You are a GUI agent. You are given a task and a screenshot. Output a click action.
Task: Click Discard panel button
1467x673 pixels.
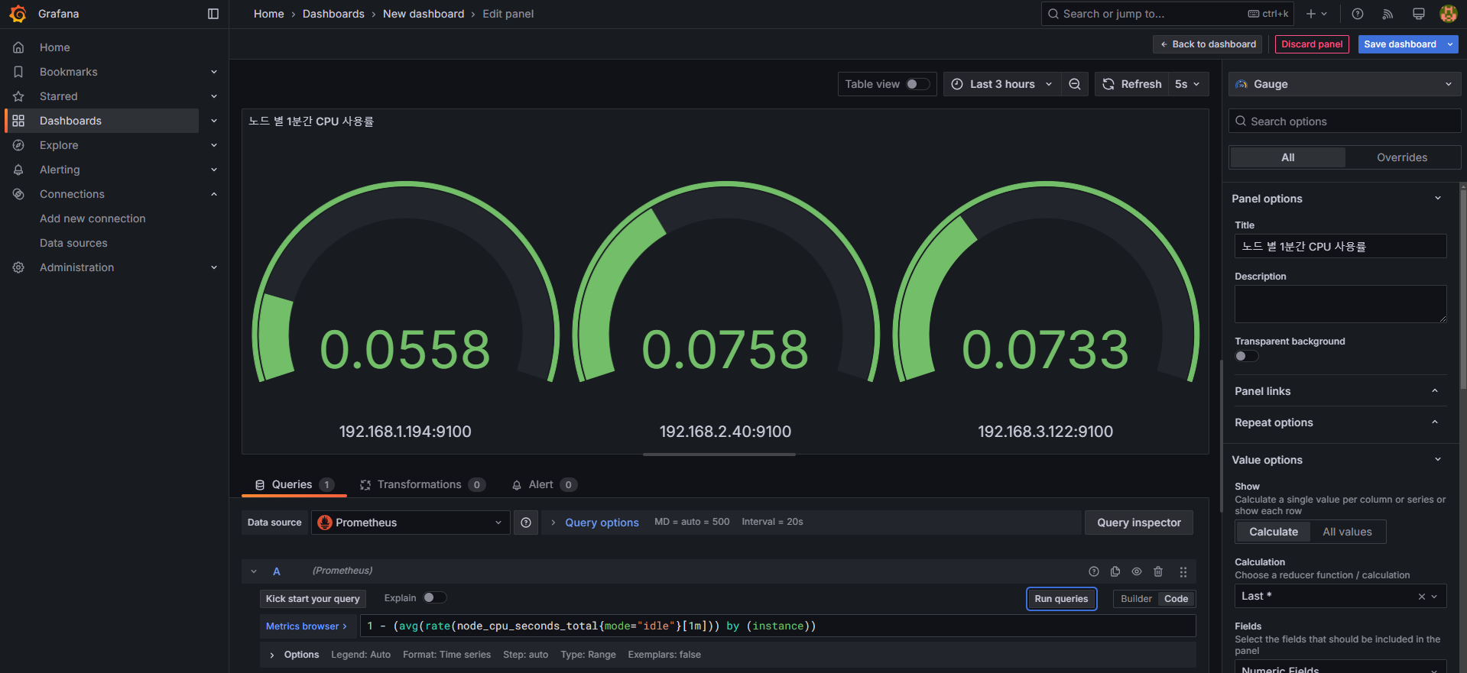[1312, 44]
